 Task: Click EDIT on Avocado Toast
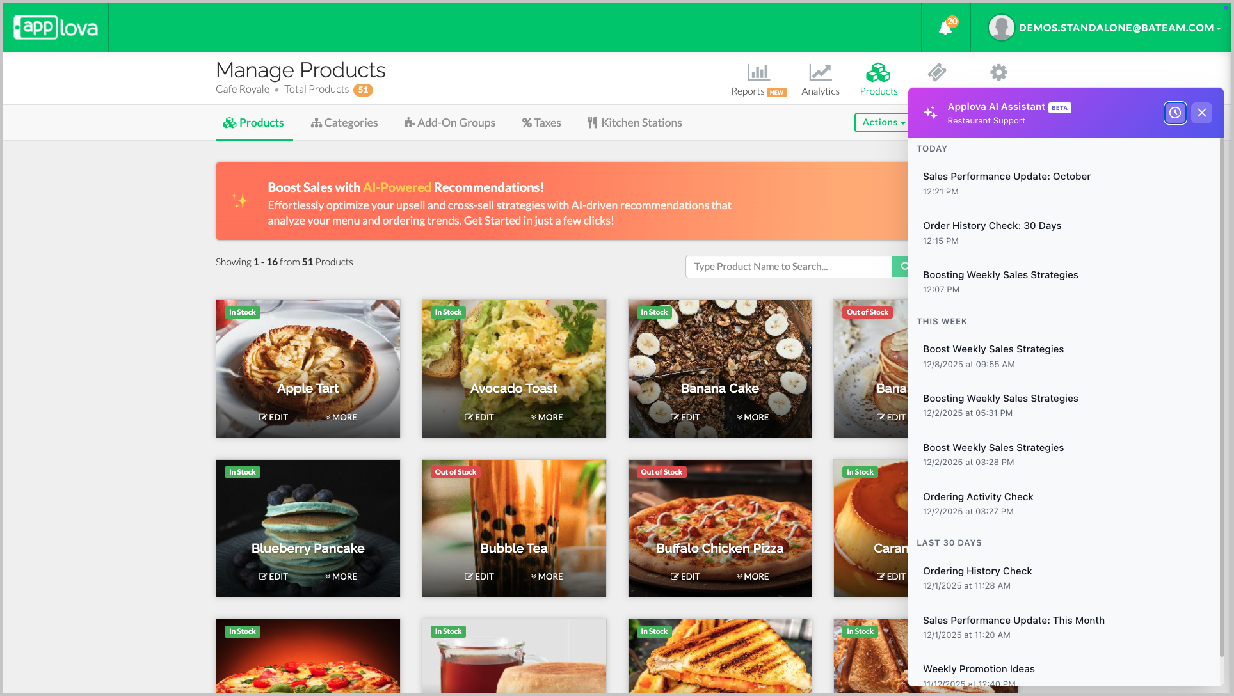click(479, 417)
